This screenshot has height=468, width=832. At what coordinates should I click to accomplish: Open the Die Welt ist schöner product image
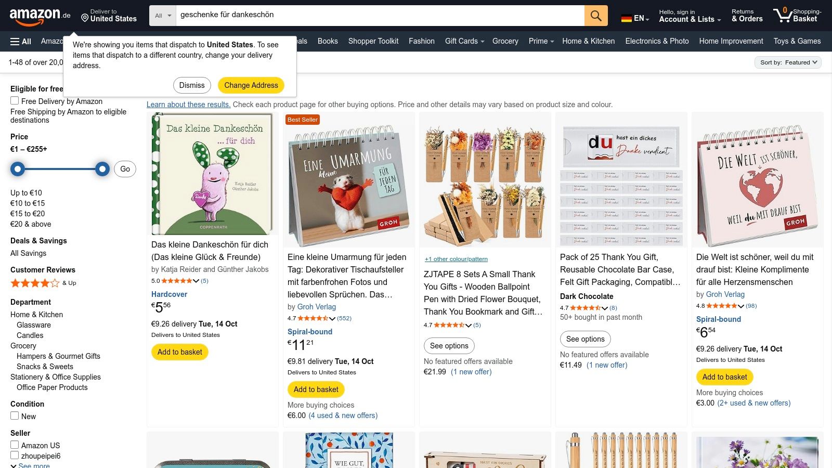pyautogui.click(x=757, y=180)
